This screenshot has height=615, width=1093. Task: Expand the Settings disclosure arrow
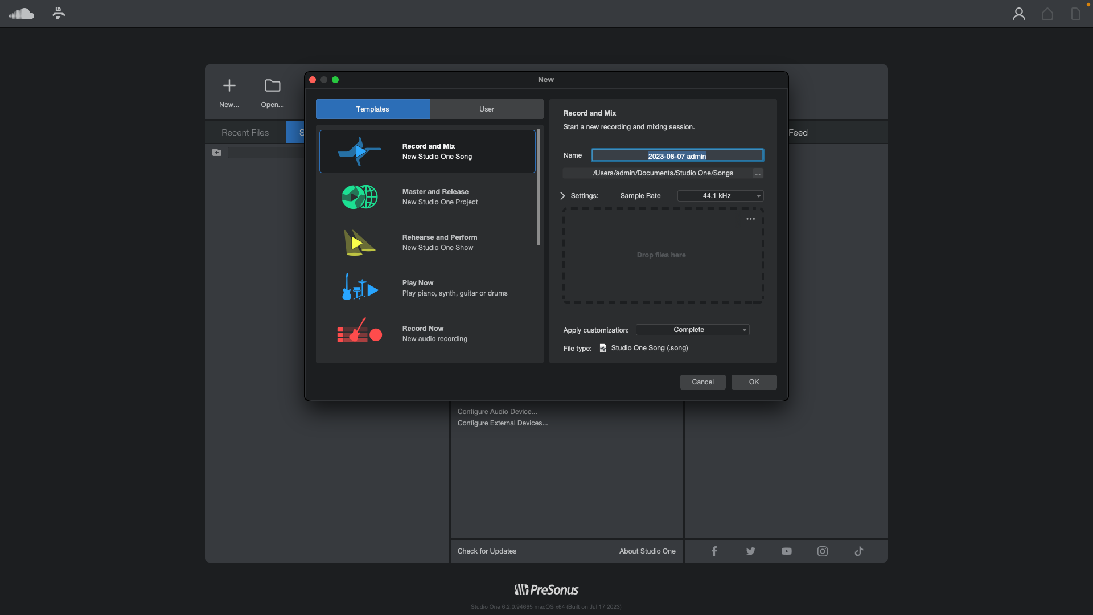point(562,196)
